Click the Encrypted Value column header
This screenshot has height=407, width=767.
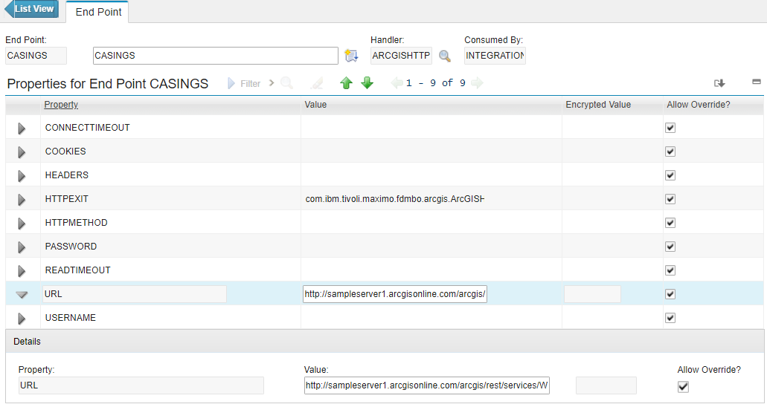click(x=598, y=105)
